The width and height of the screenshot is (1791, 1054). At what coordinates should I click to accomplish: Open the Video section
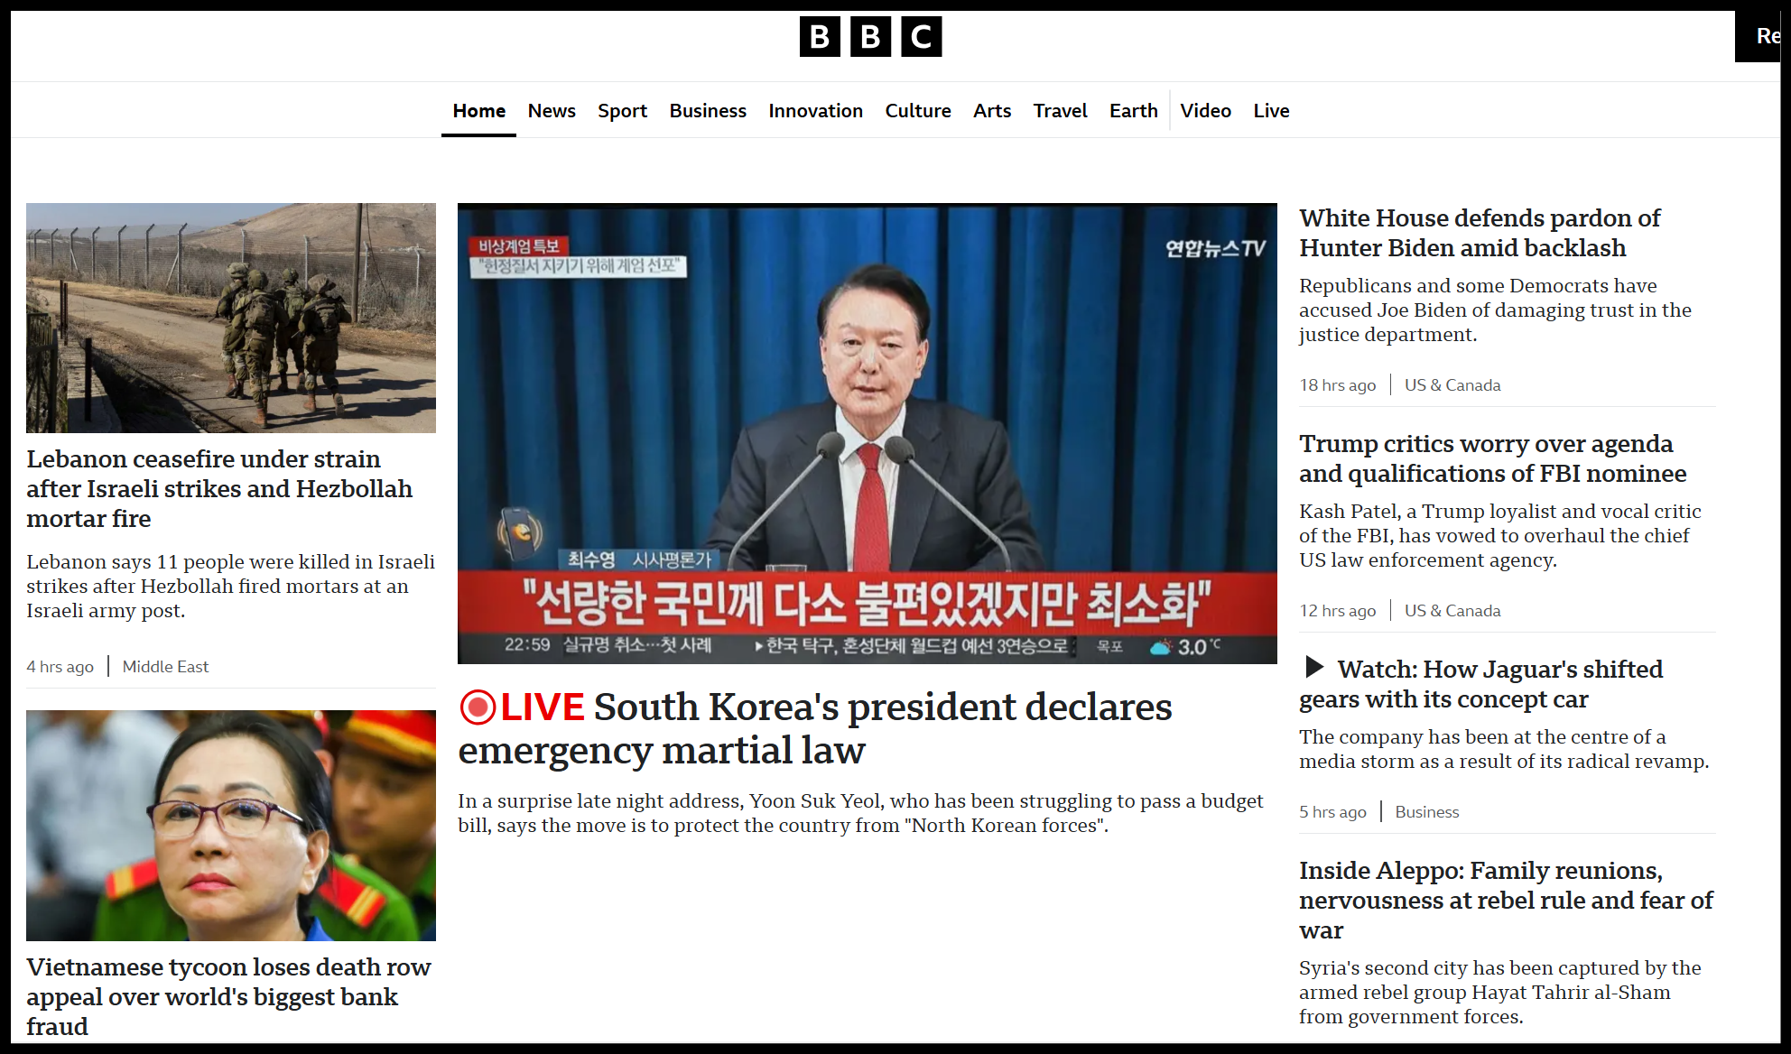tap(1205, 111)
